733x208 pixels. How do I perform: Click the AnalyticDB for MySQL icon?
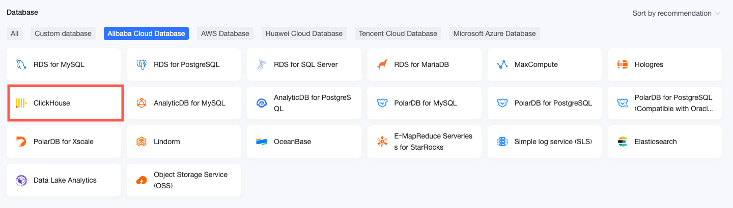142,103
